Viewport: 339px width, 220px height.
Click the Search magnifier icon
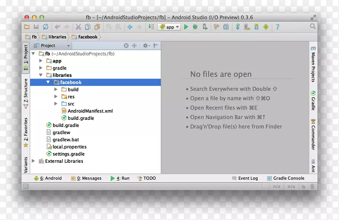(x=313, y=26)
